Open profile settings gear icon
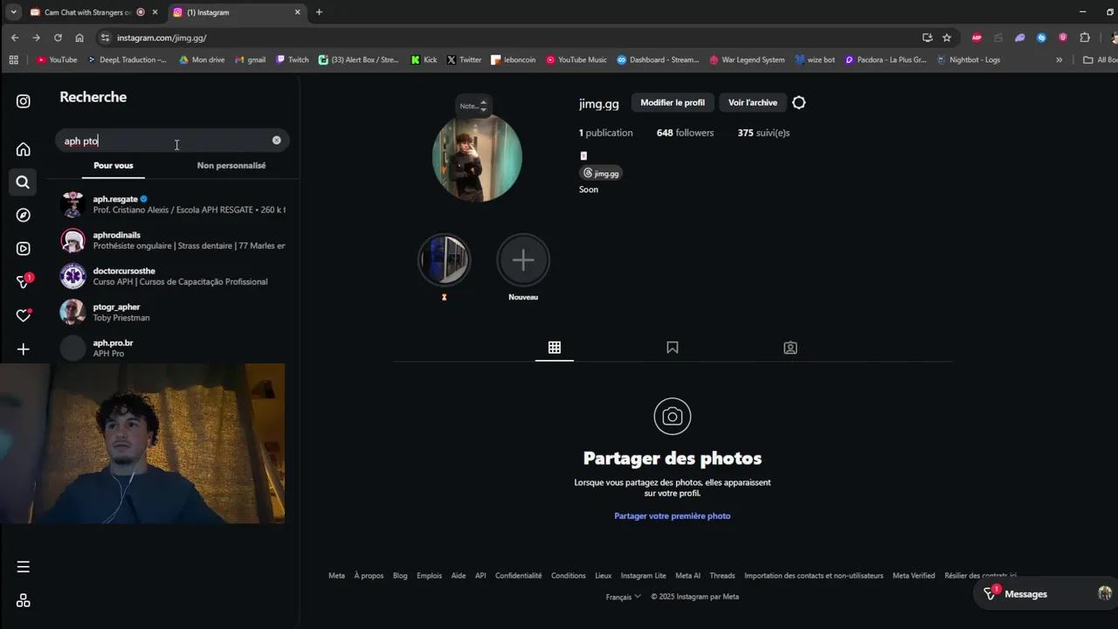This screenshot has width=1118, height=629. coord(798,103)
